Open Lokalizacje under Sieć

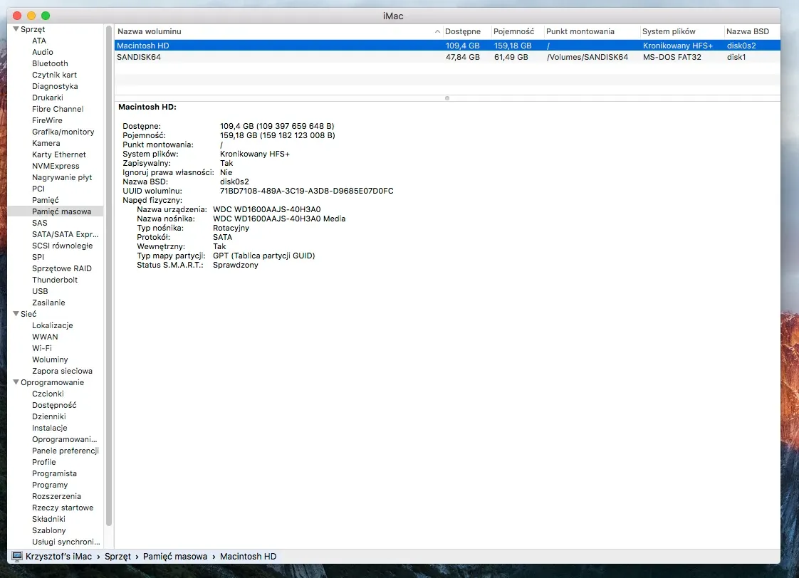(x=53, y=325)
